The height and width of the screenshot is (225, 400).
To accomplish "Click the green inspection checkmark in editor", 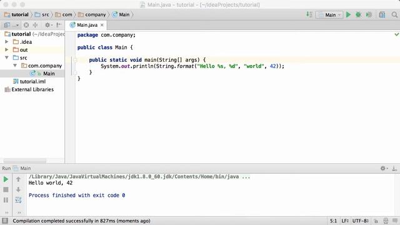I will (x=397, y=34).
